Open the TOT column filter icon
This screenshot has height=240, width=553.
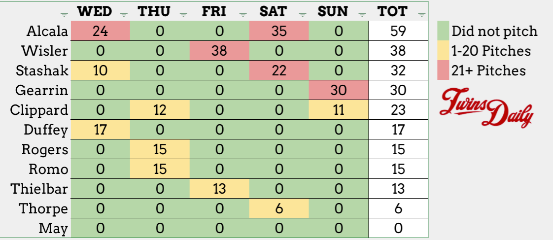click(x=421, y=13)
